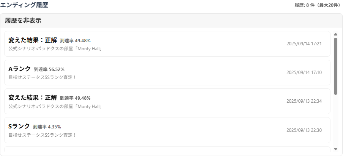Click the エンディング履歴 section heading
This screenshot has height=156, width=343.
click(x=24, y=5)
